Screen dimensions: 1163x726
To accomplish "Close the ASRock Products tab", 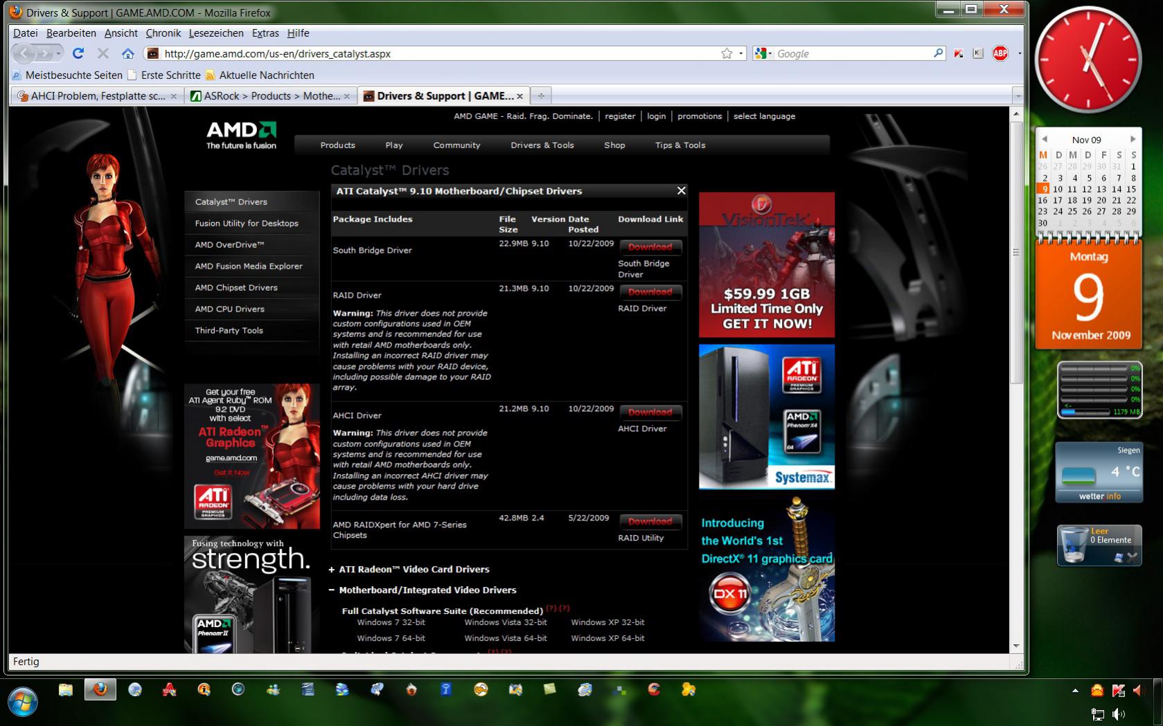I will pos(348,96).
